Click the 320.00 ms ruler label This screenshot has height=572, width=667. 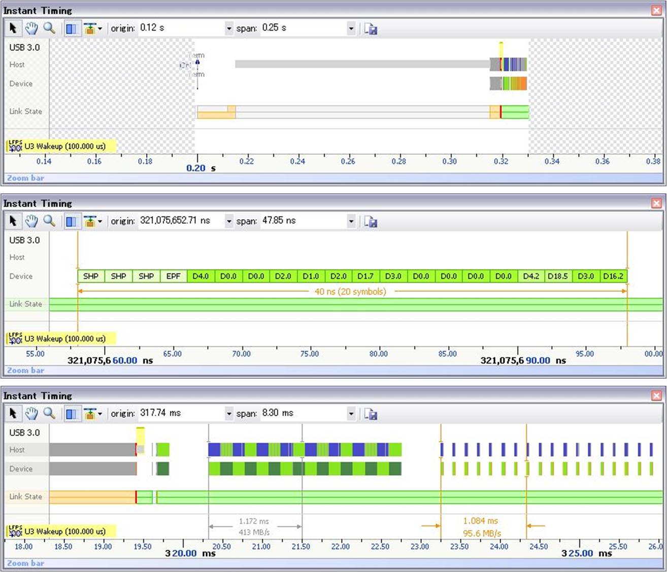coord(190,553)
